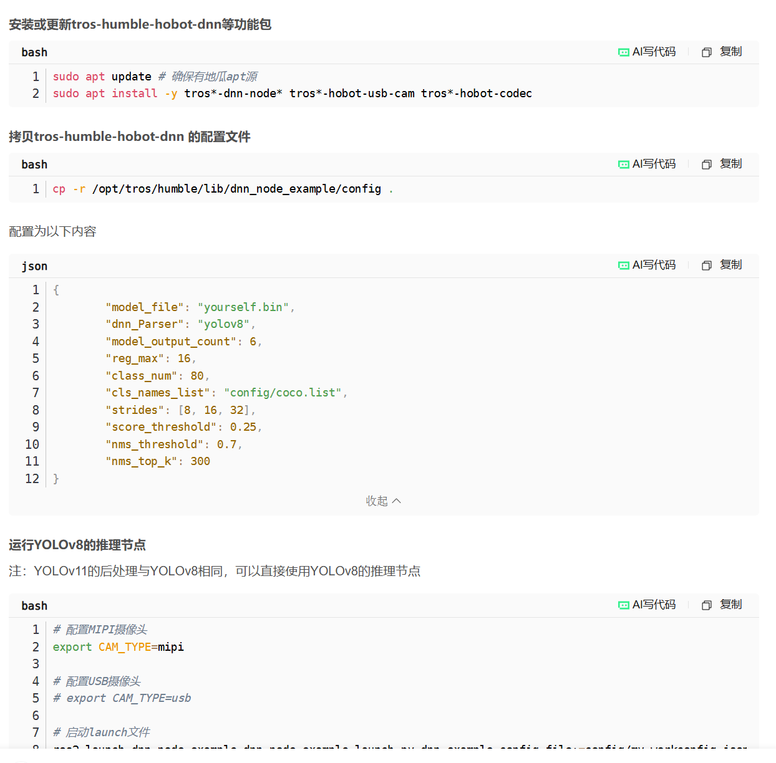Click the heading 安装或更新tros-humble-hobot-dnn等功能包
Image resolution: width=776 pixels, height=763 pixels.
[140, 24]
